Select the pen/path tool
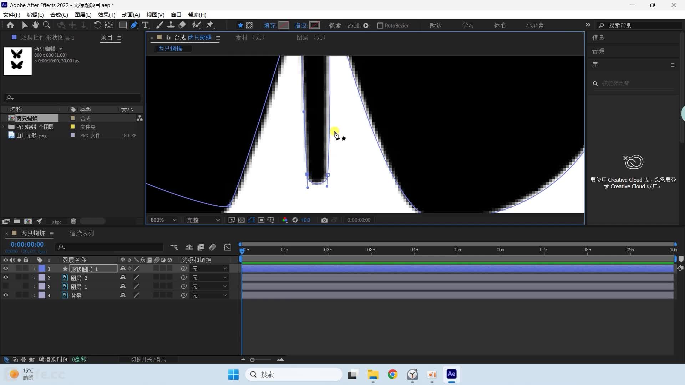This screenshot has width=685, height=385. [x=134, y=25]
